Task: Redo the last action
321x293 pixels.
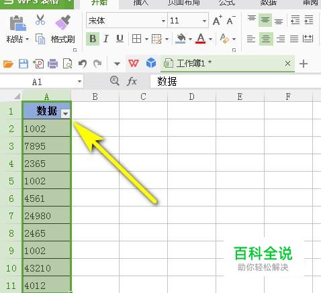Action: click(97, 64)
